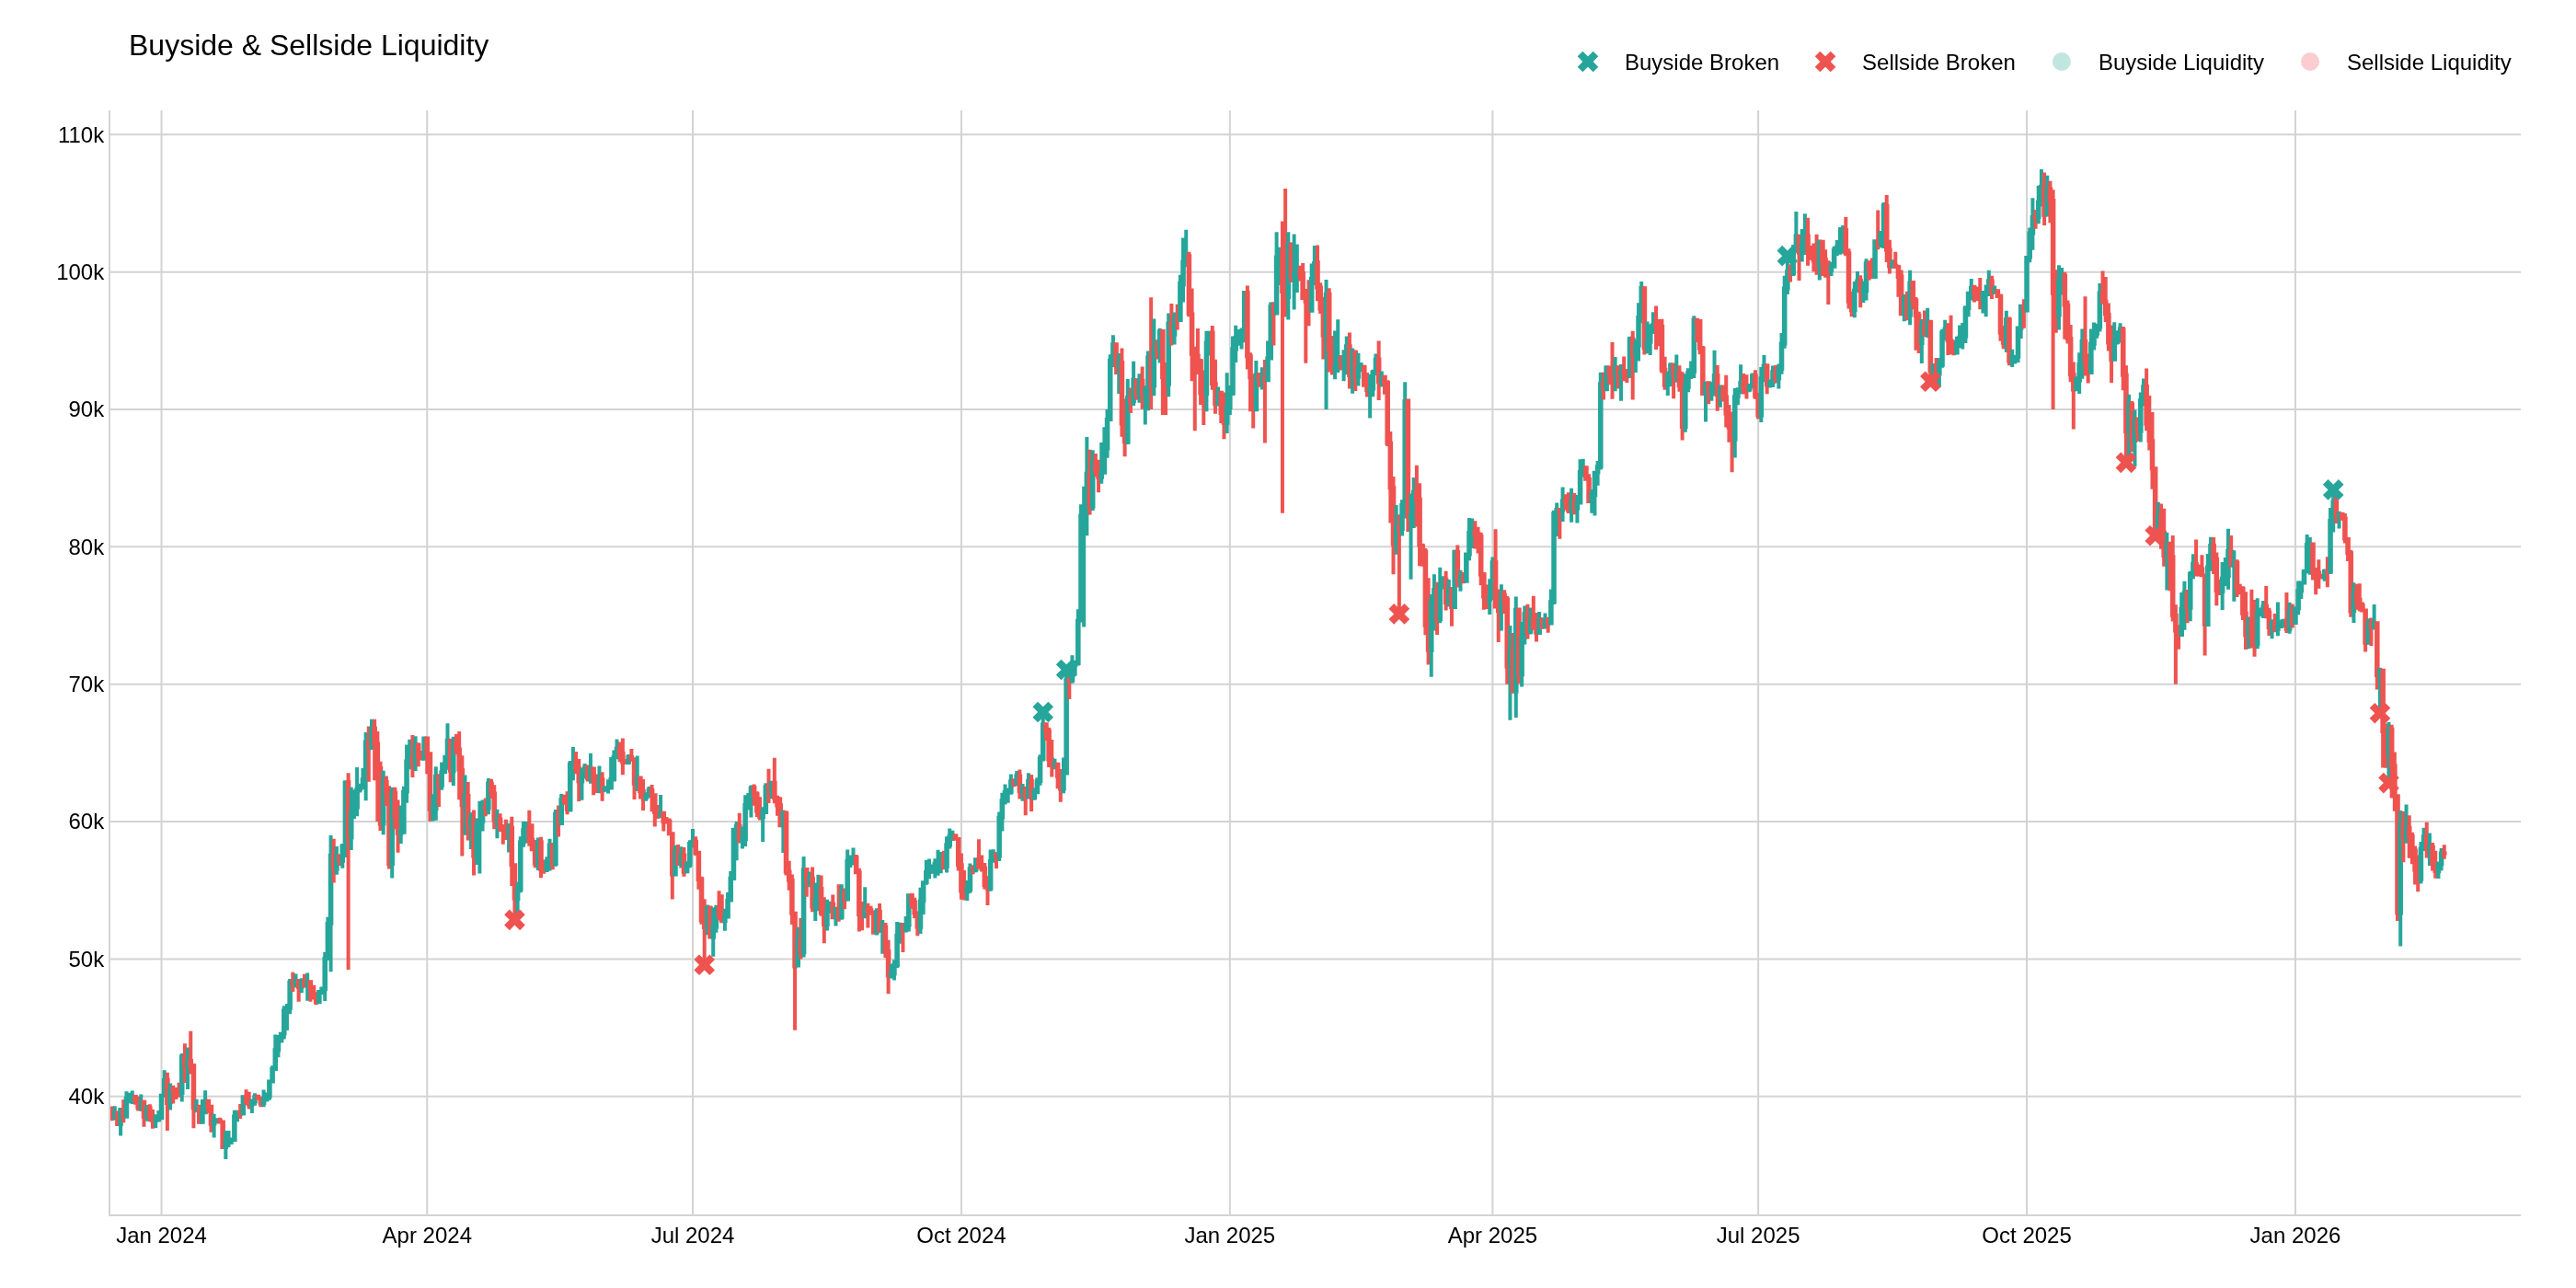Click the pale teal dot icon for Buyside Liquidity
This screenshot has width=2576, height=1288.
pos(2062,62)
